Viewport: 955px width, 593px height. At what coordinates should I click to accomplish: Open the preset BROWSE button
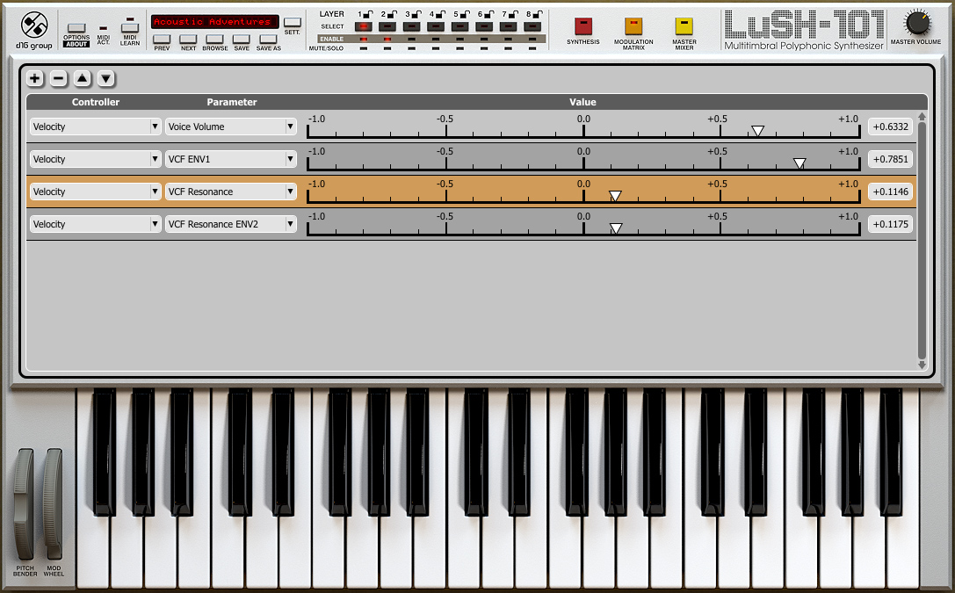pos(215,40)
